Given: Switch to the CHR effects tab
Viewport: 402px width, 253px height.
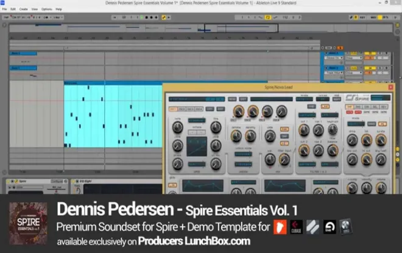Looking at the screenshot, I should coord(367,107).
